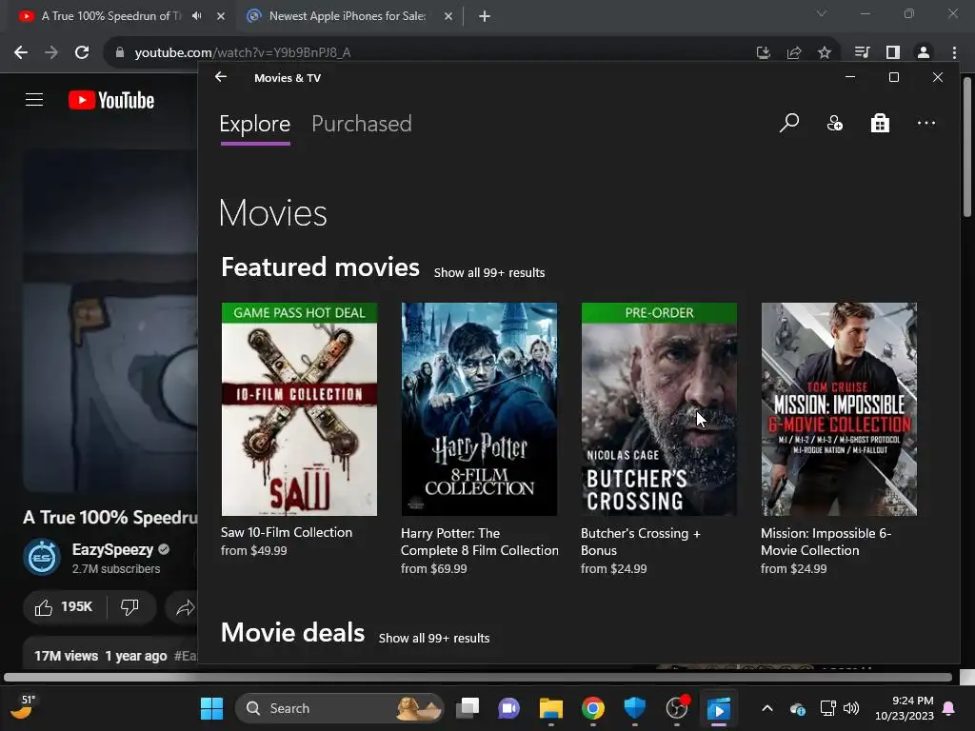
Task: Open a new Chrome tab
Action: pyautogui.click(x=485, y=16)
